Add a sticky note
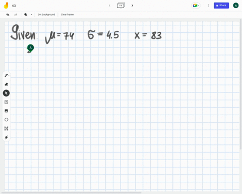 pyautogui.click(x=7, y=102)
